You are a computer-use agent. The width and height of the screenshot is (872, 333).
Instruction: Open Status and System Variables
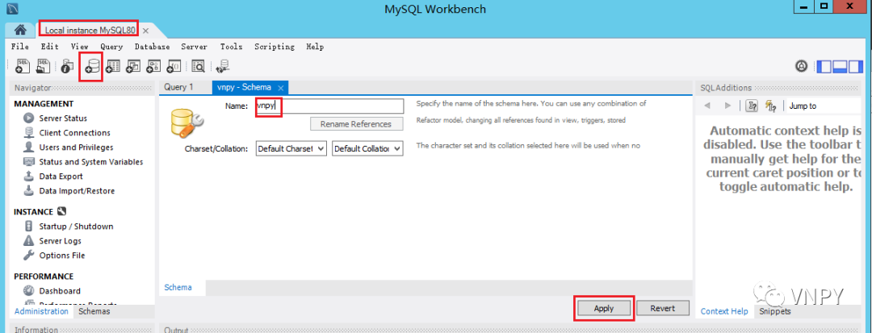(x=90, y=161)
